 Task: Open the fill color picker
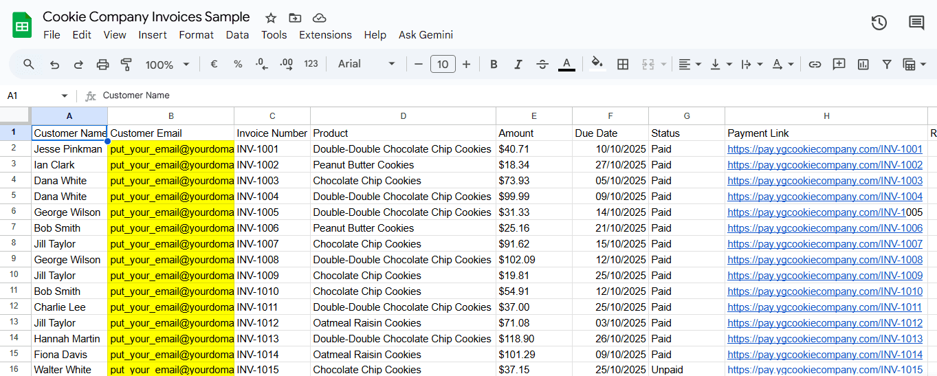pos(597,65)
